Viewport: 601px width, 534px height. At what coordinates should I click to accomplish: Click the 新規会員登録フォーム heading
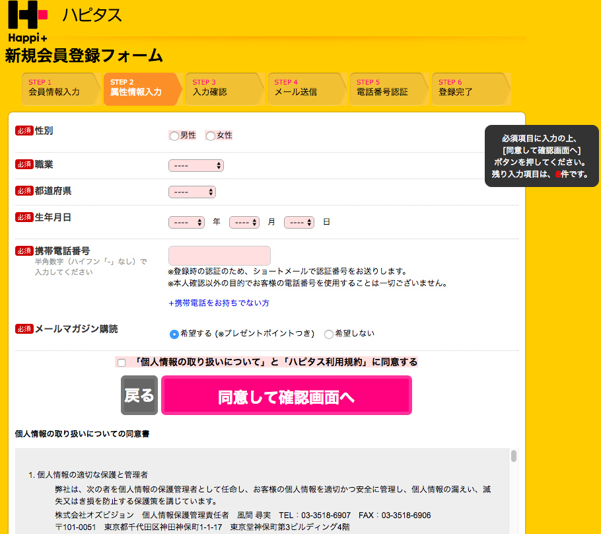(84, 56)
